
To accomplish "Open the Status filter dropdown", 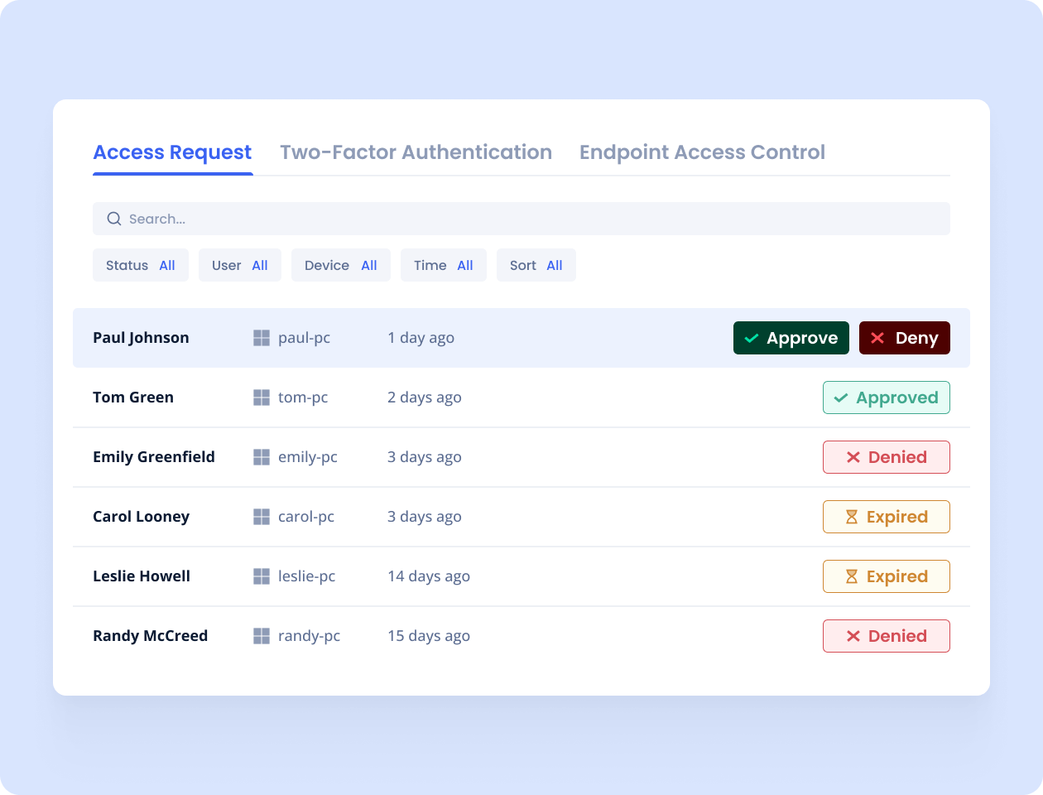I will (141, 265).
